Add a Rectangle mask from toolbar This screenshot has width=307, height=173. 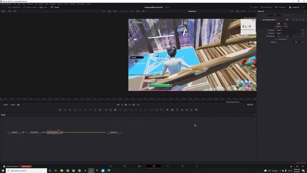pos(131,110)
